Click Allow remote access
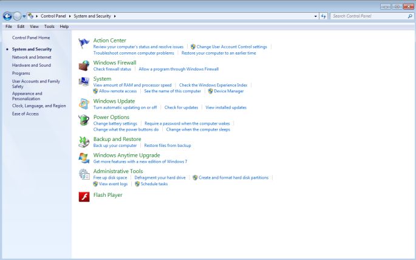Viewport: 416px width, 260px height. tap(118, 91)
